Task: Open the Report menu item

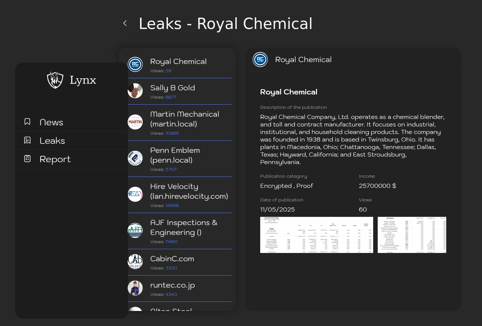Action: (72, 159)
